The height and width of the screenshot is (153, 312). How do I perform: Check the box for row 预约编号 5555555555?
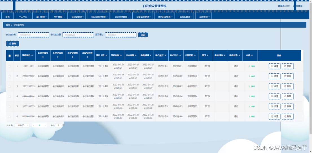point(9,106)
